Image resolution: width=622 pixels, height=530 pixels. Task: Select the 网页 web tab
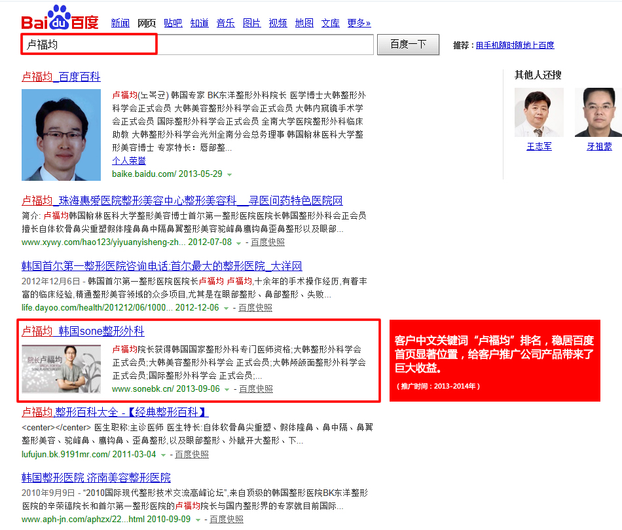[x=147, y=23]
